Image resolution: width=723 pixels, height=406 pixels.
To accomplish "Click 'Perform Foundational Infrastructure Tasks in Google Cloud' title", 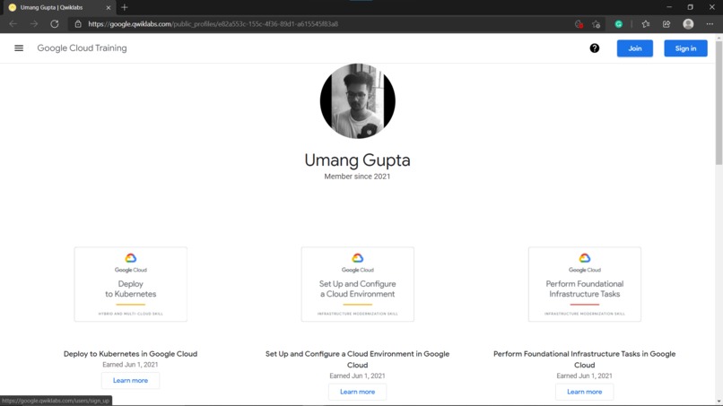I will click(x=584, y=359).
